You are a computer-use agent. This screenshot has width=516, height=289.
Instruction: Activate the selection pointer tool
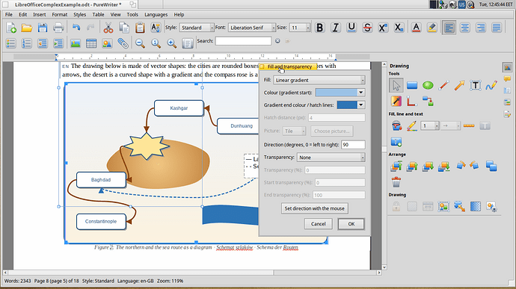[x=396, y=85]
